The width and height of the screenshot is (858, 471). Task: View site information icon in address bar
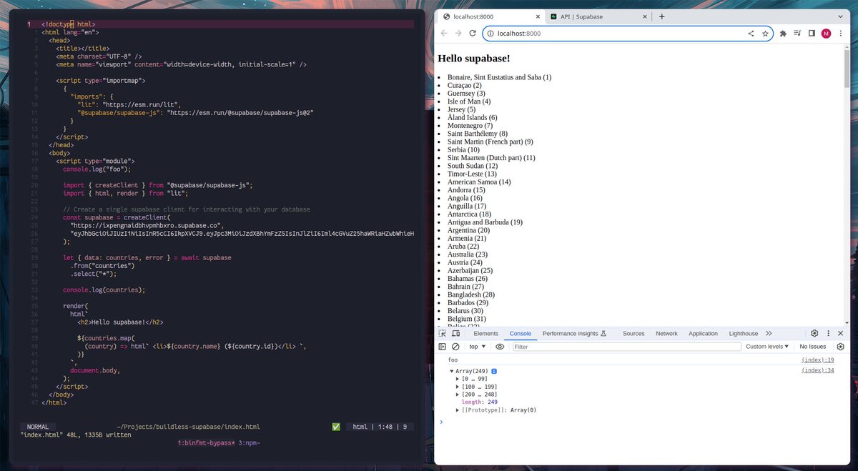pos(490,34)
